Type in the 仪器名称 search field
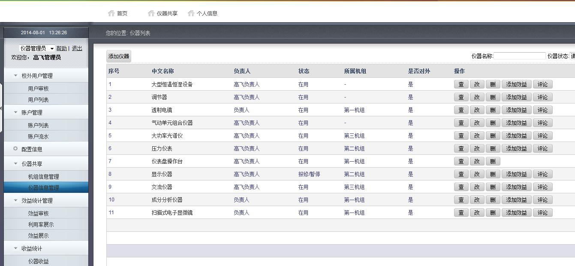This screenshot has width=575, height=266. [x=519, y=56]
